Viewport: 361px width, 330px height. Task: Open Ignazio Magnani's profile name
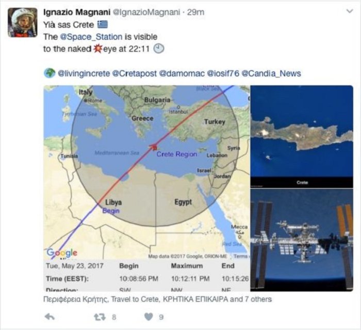click(77, 12)
